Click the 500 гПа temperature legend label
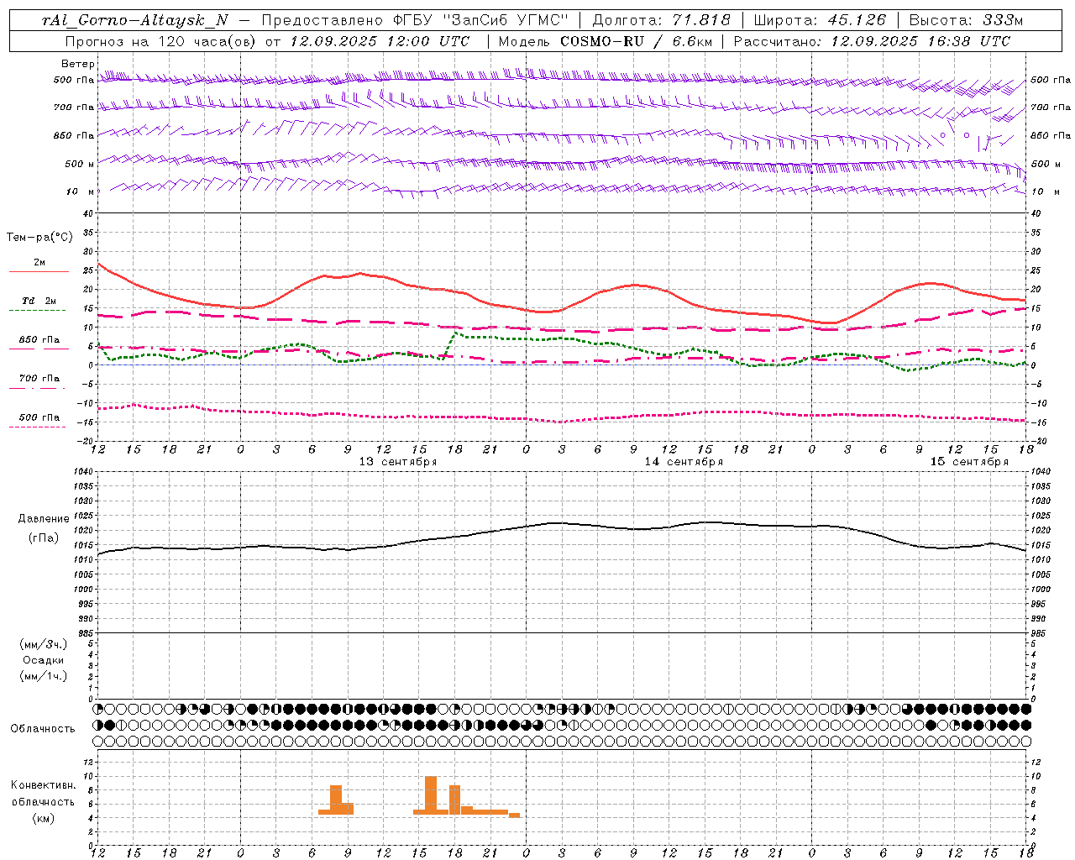 [39, 417]
